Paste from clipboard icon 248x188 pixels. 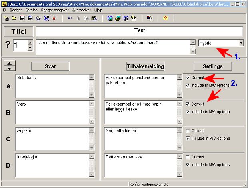[94, 18]
